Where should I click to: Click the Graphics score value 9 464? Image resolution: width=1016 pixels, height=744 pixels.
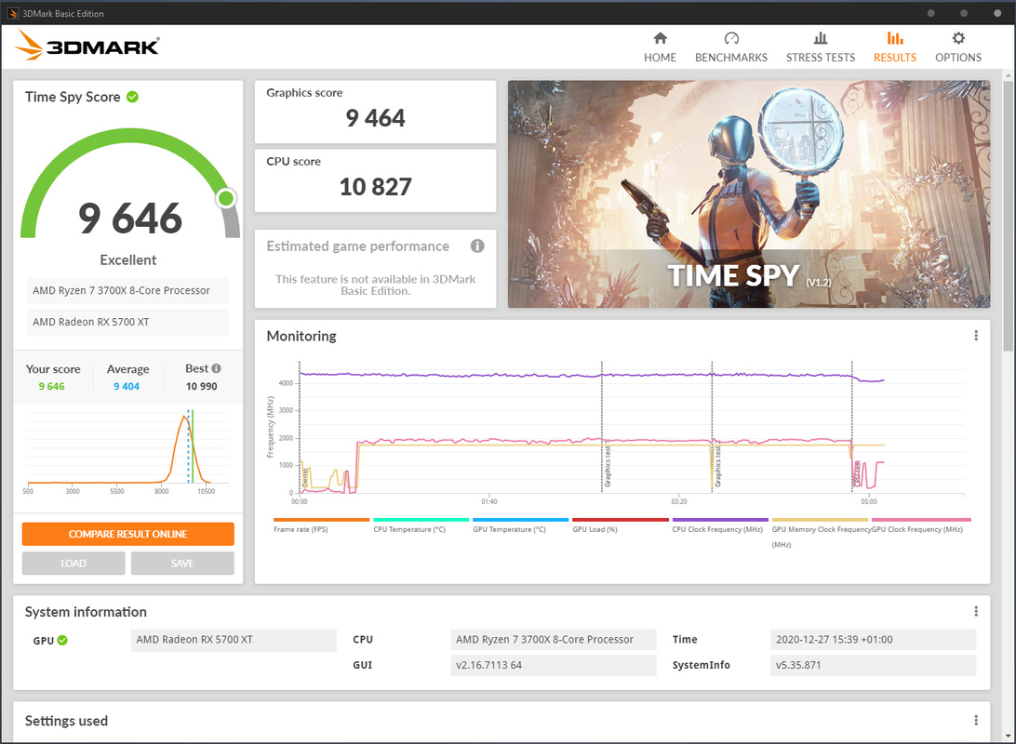point(375,118)
